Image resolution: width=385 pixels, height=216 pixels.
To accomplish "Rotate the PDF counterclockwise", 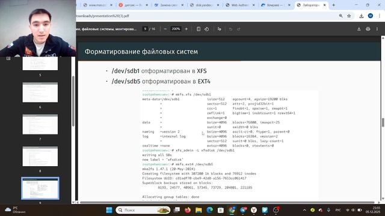I will point(207,29).
